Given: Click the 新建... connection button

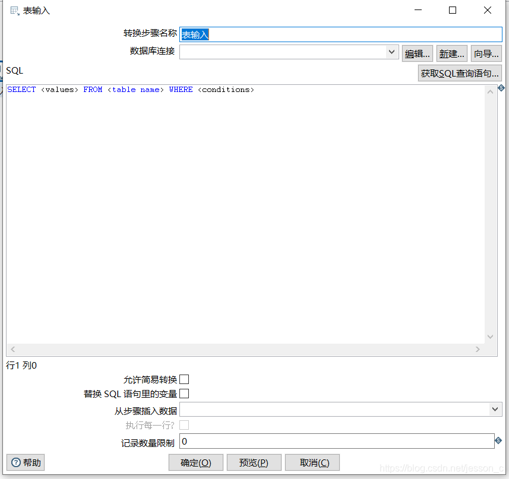Looking at the screenshot, I should 451,53.
